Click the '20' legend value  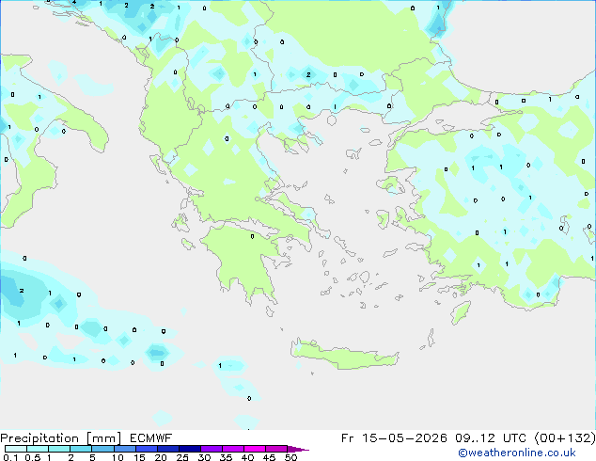coord(161,457)
